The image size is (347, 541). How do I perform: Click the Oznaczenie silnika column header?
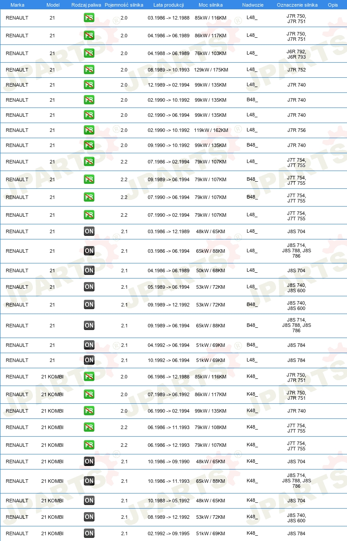(x=297, y=5)
